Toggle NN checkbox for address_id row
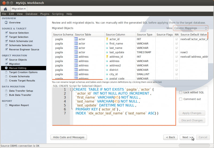The image size is (214, 148). (177, 57)
